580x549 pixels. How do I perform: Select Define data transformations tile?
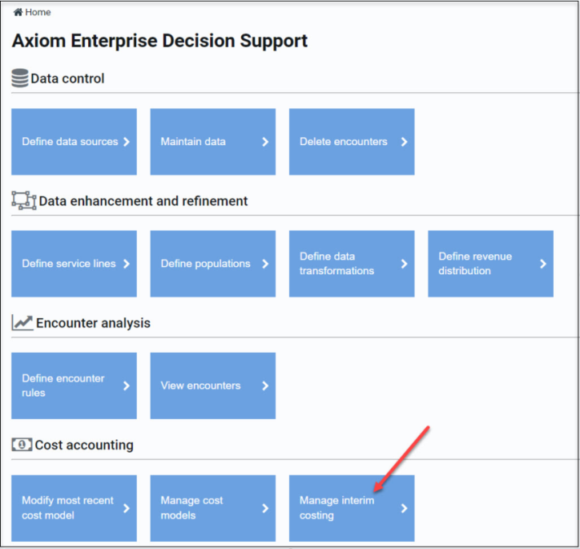(344, 264)
